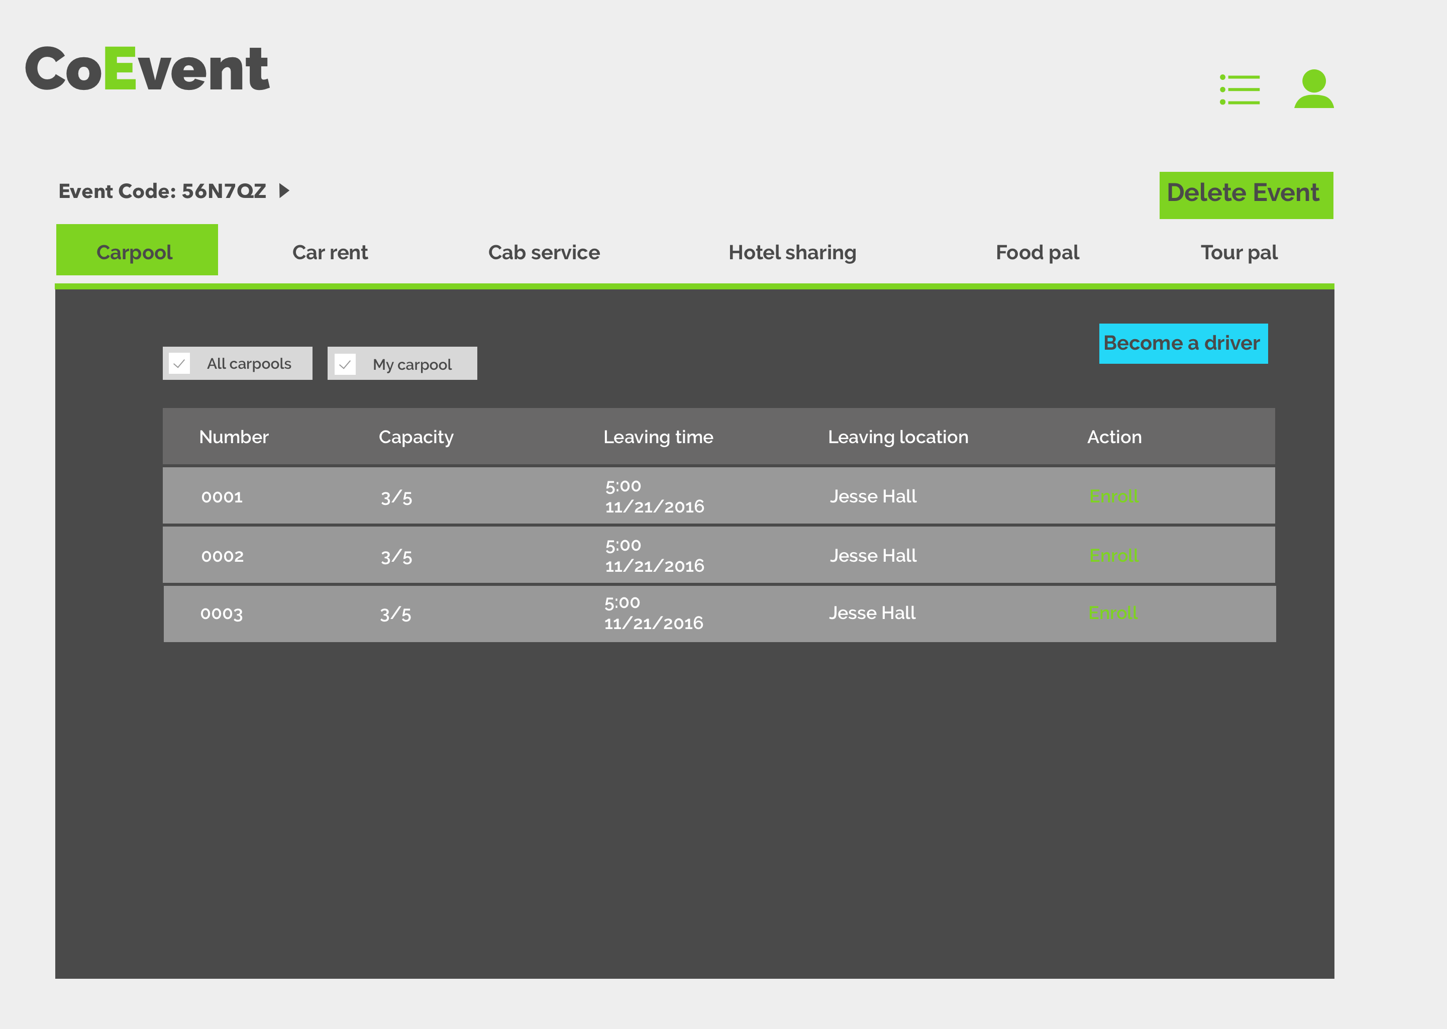Toggle the My carpool checkbox
This screenshot has height=1029, width=1447.
tap(345, 364)
